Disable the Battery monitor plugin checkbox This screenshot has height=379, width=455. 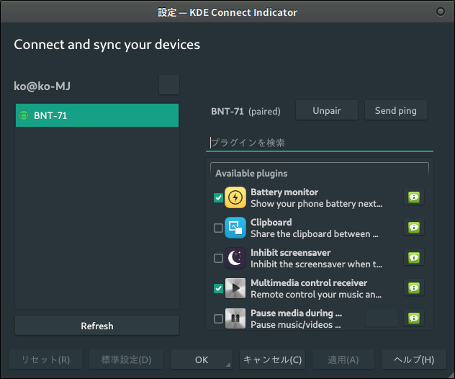[x=218, y=197]
